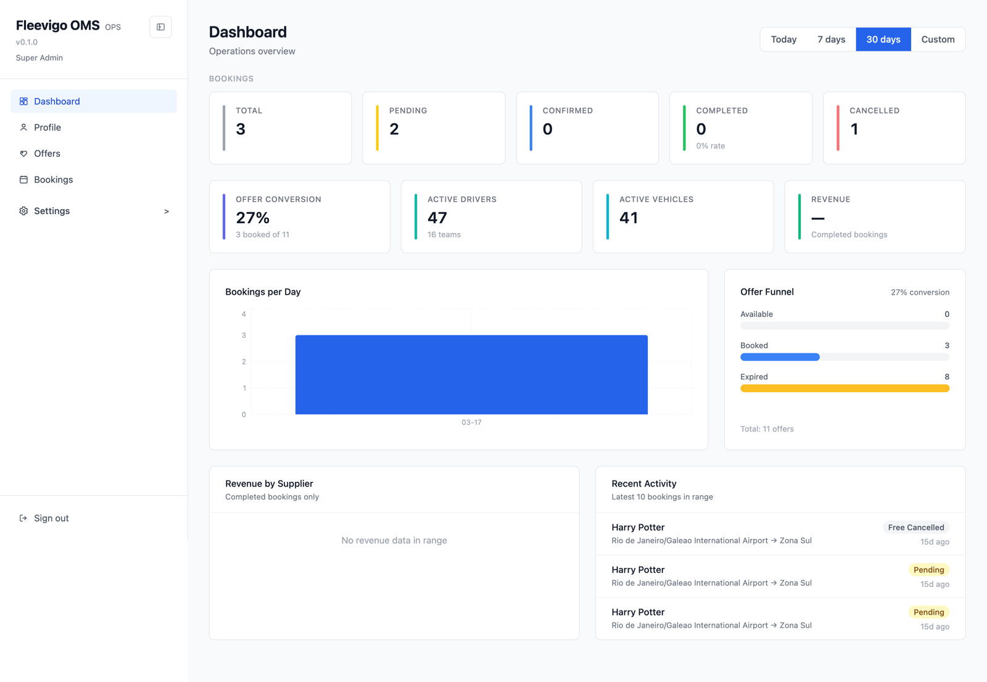Image resolution: width=987 pixels, height=682 pixels.
Task: Select the Today date range option
Action: pos(783,39)
